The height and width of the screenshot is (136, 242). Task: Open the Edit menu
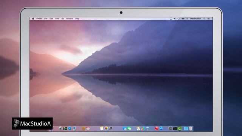click(x=51, y=19)
